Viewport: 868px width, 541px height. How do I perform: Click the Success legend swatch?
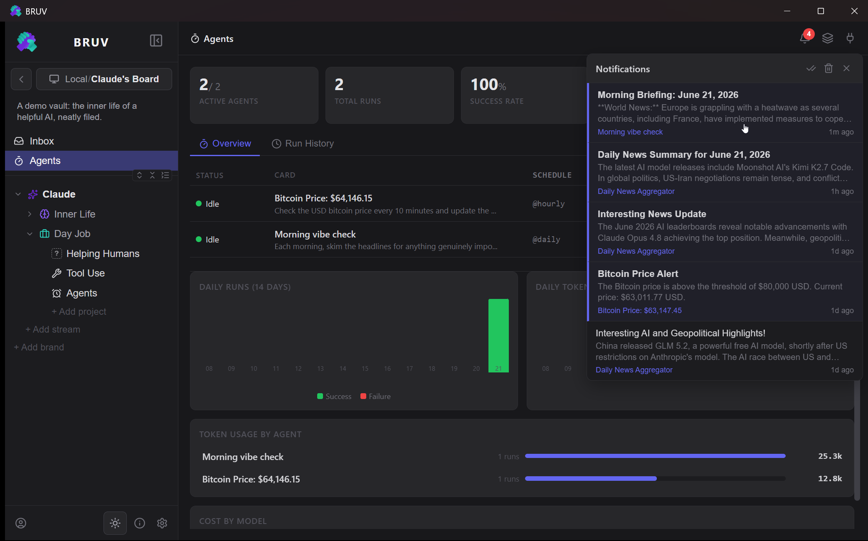click(x=320, y=396)
